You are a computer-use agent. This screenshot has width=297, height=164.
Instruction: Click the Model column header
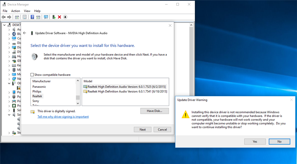pos(88,81)
